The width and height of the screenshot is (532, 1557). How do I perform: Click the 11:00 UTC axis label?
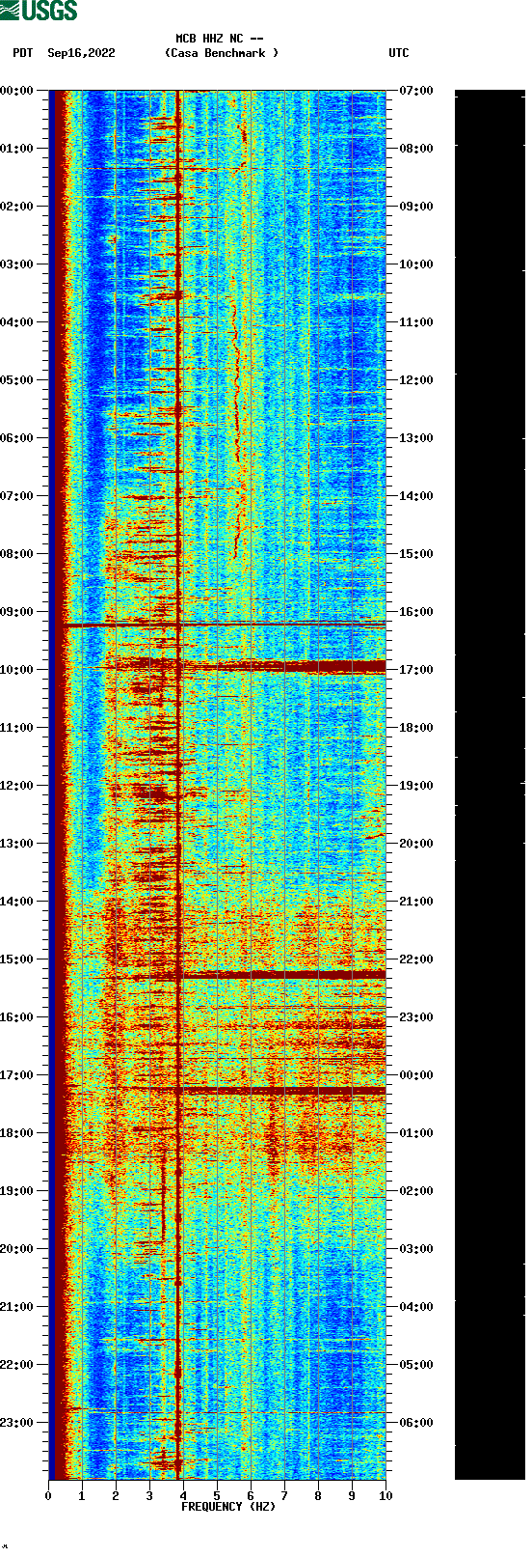point(416,322)
